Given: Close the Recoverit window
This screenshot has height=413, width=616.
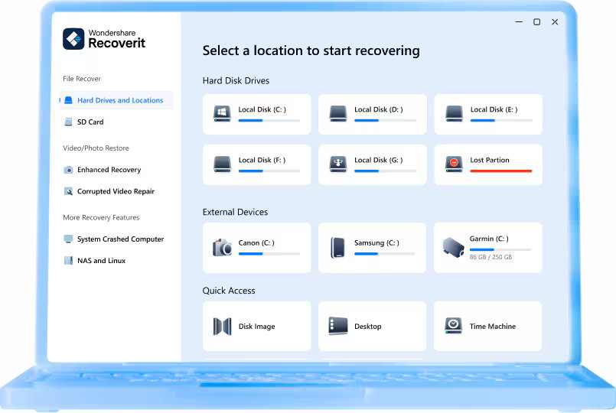Looking at the screenshot, I should 555,22.
